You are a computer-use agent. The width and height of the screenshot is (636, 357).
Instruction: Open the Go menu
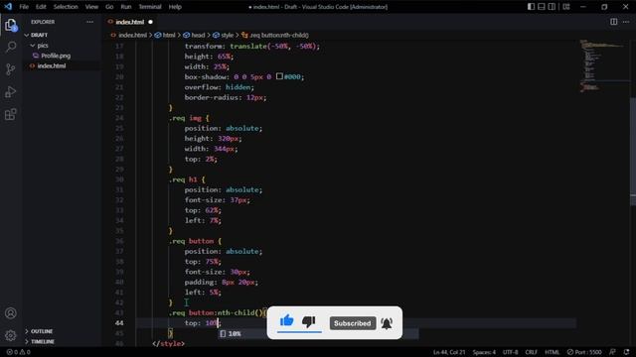pyautogui.click(x=109, y=7)
